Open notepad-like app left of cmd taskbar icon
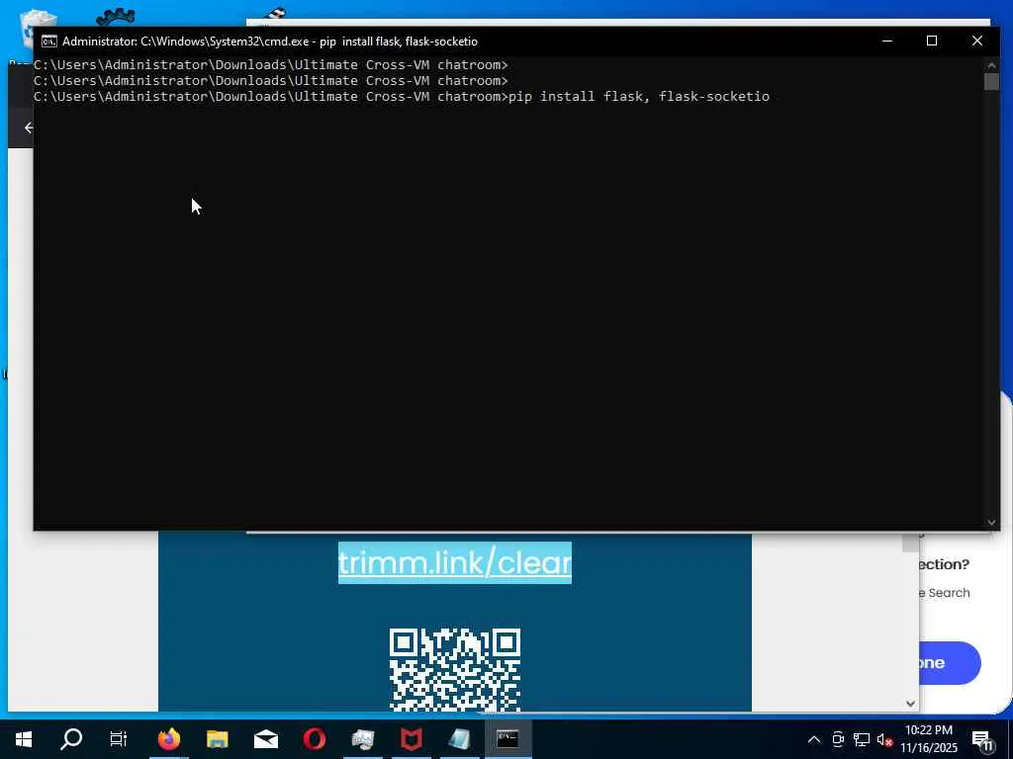Viewport: 1013px width, 759px height. (x=459, y=739)
